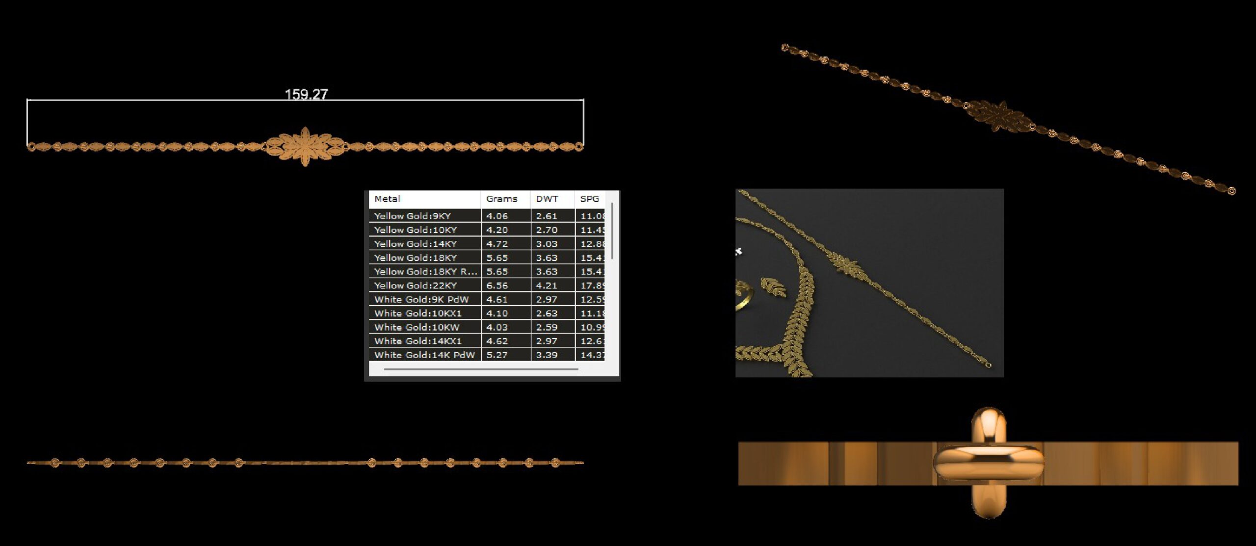Click the SPG column header

[x=589, y=199]
